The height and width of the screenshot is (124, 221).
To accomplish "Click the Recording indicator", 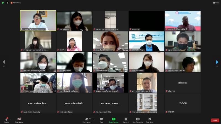I will (15, 3).
